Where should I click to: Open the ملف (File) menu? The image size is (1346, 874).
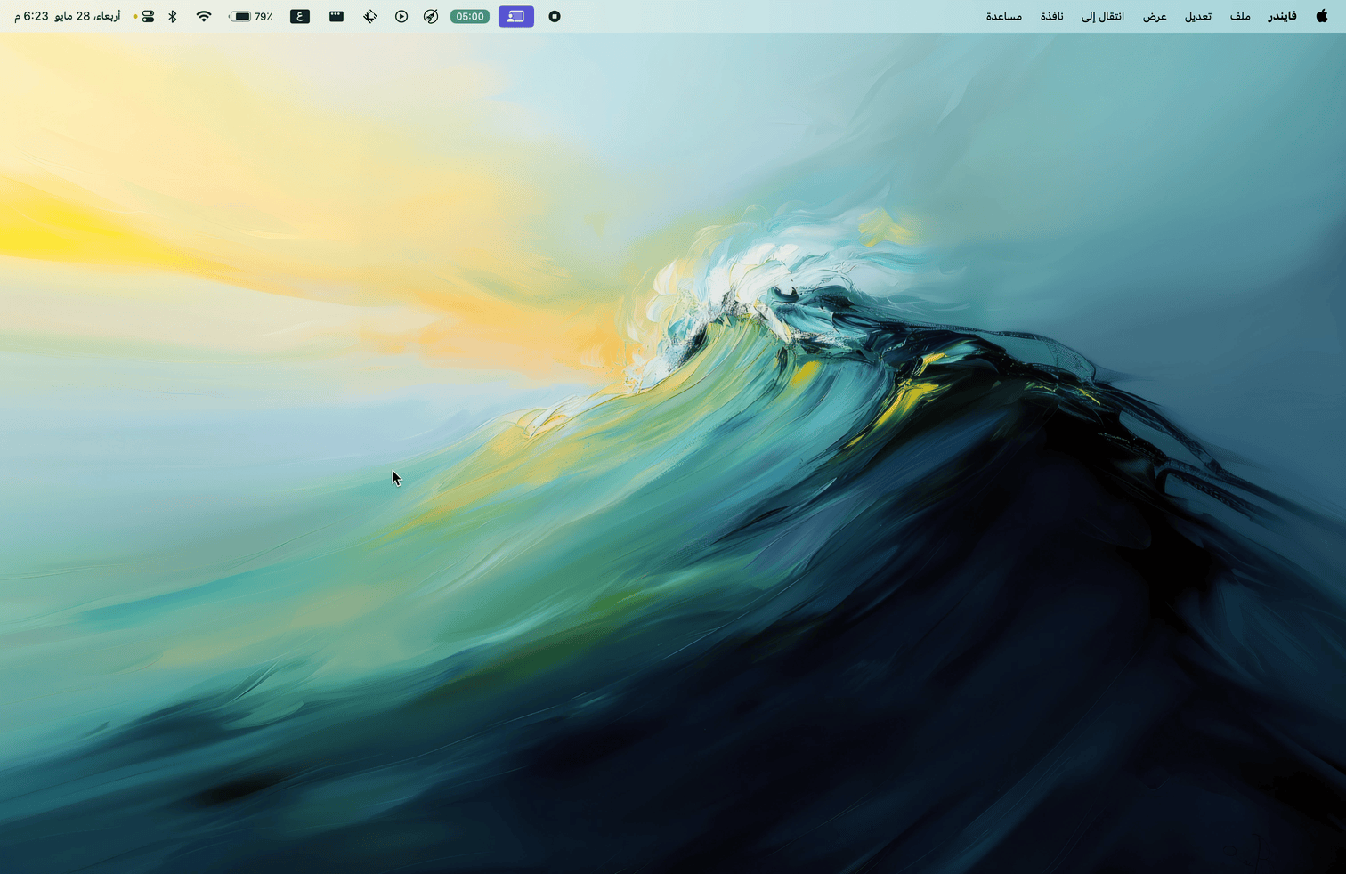[1240, 16]
